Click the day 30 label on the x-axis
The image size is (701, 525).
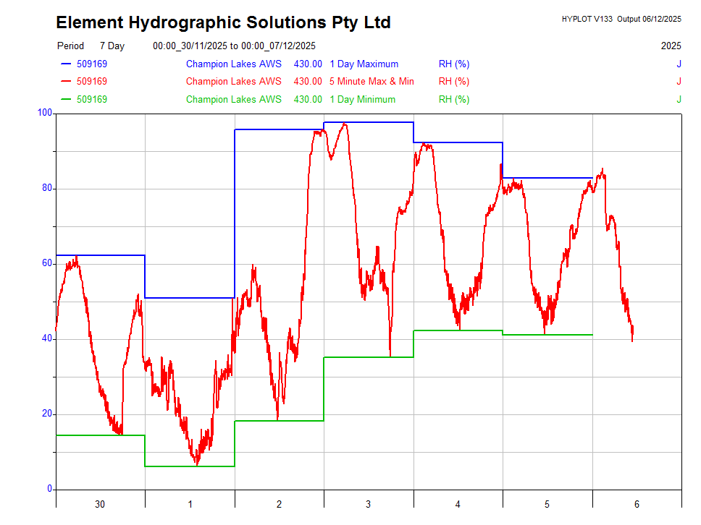point(100,504)
